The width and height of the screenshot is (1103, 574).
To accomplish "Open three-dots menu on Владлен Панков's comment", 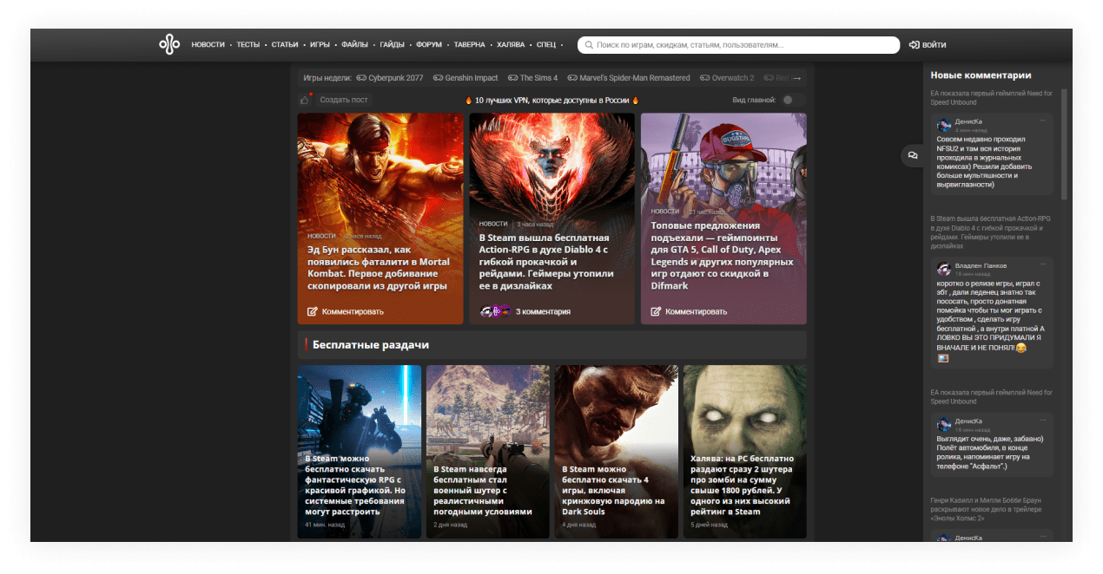I will (x=1043, y=264).
